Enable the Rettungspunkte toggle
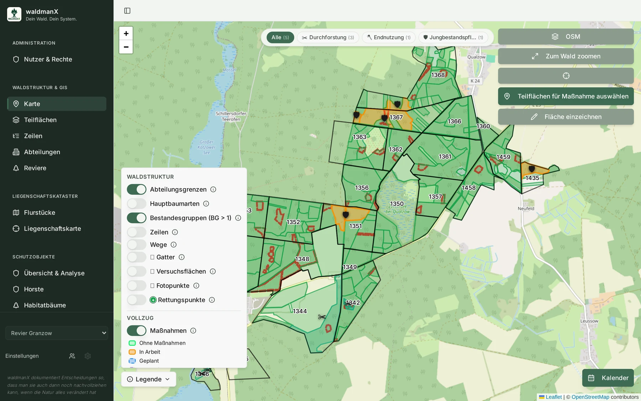Image resolution: width=641 pixels, height=401 pixels. click(x=137, y=300)
